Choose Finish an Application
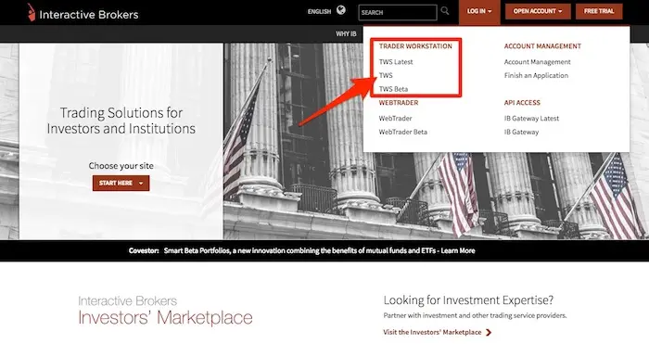The height and width of the screenshot is (344, 649). 536,76
